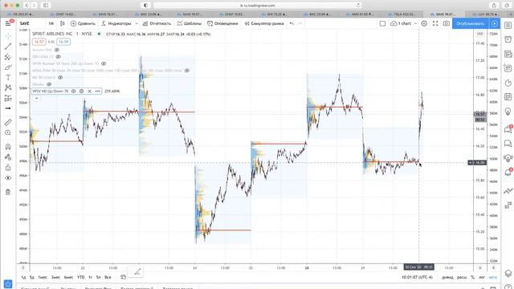Open the go to date calendar icon
Viewport: 514px width, 289px height.
point(123,277)
